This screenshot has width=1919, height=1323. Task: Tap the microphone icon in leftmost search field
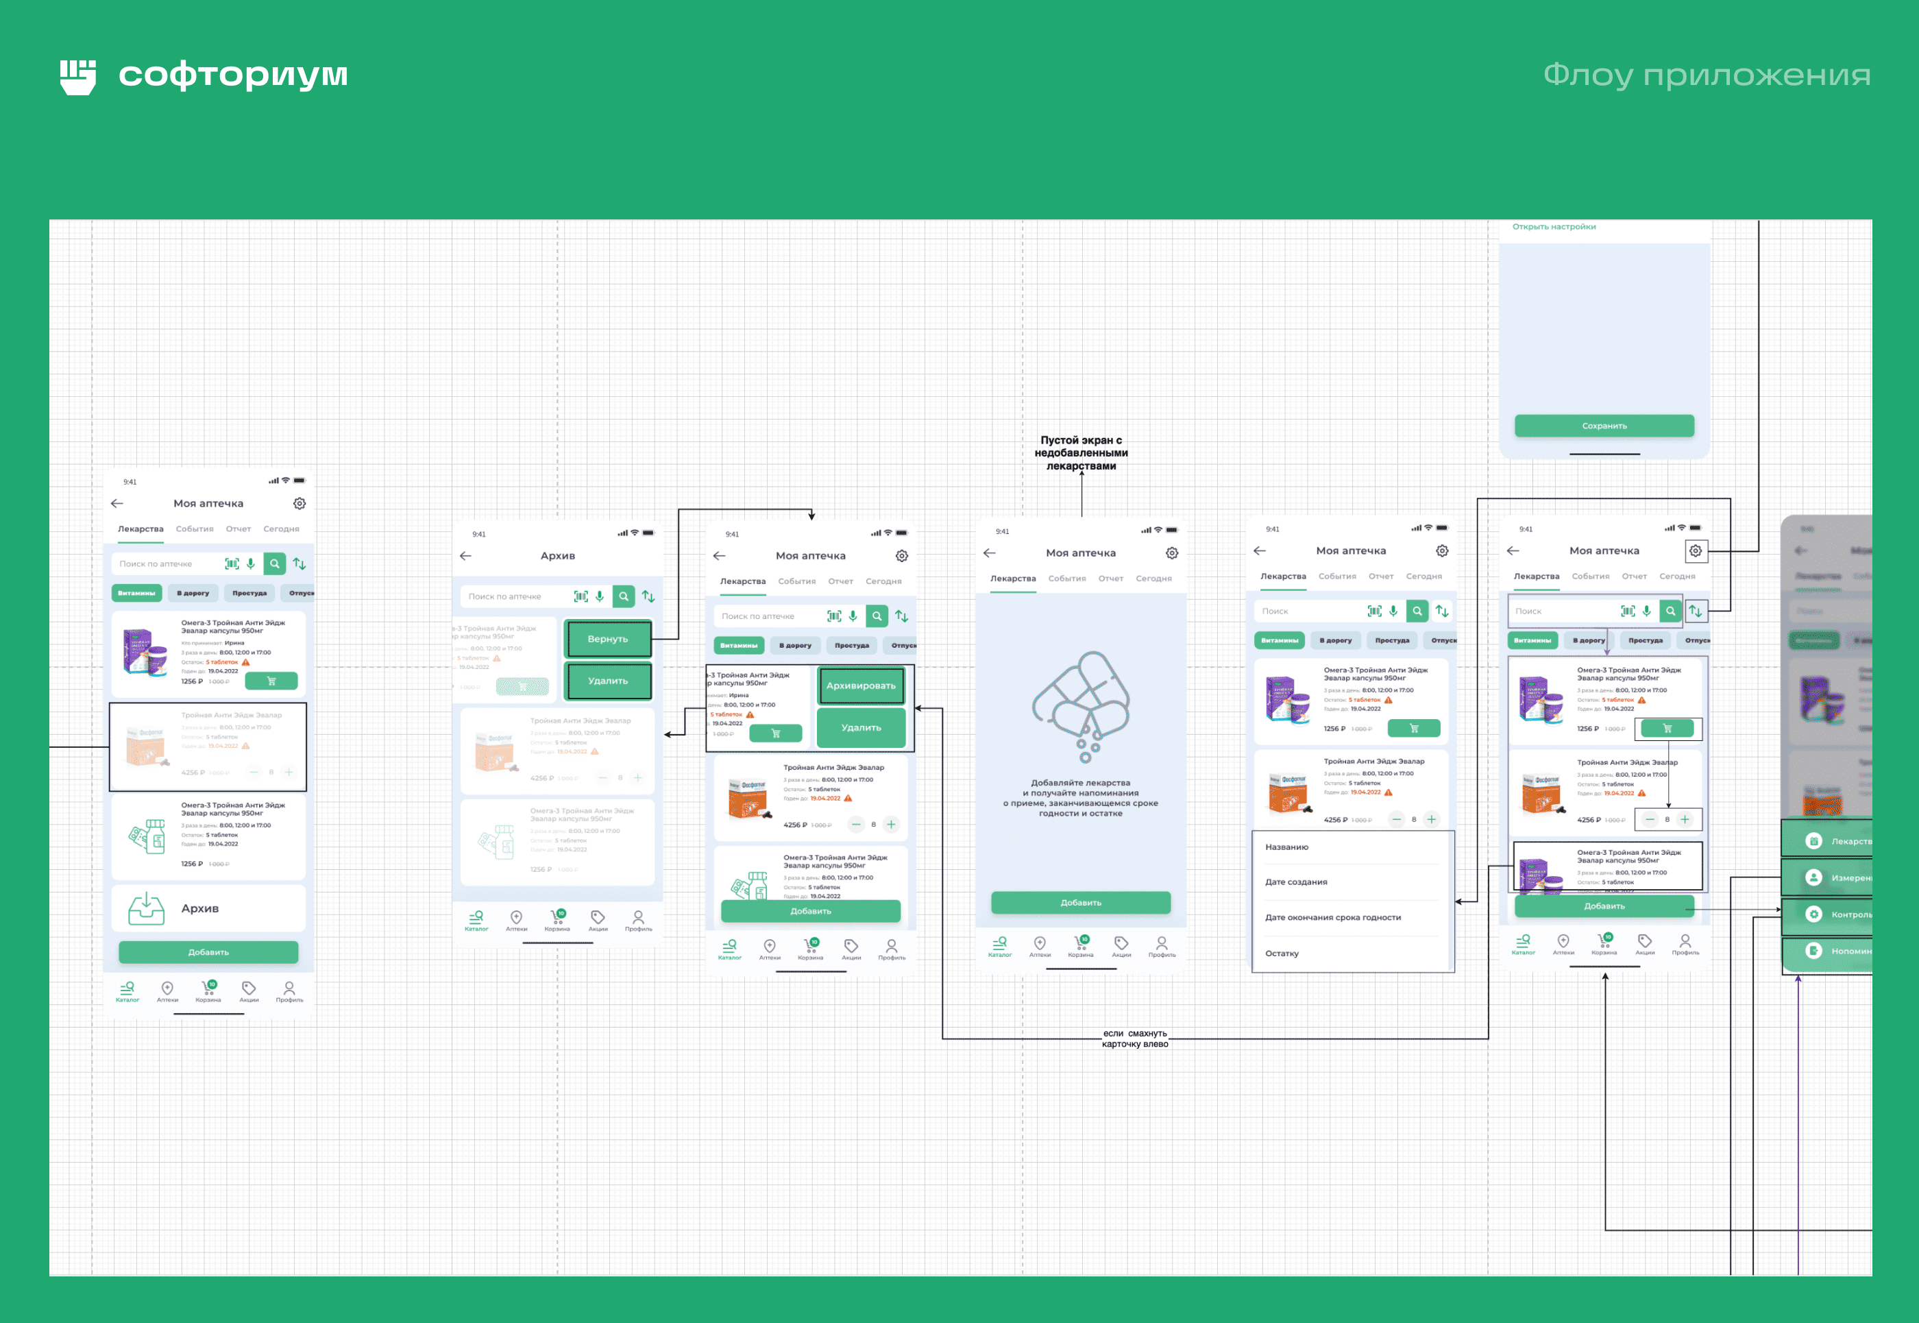250,563
